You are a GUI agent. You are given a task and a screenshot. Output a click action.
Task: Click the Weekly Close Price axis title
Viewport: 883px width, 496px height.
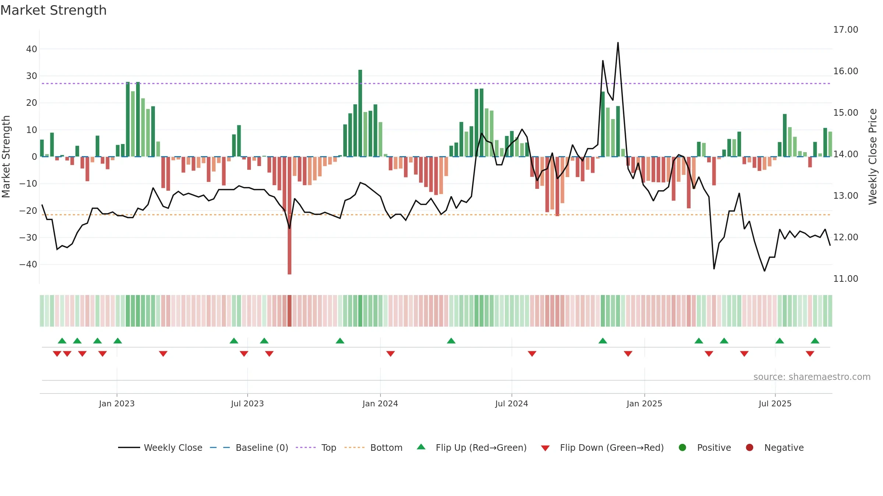873,157
